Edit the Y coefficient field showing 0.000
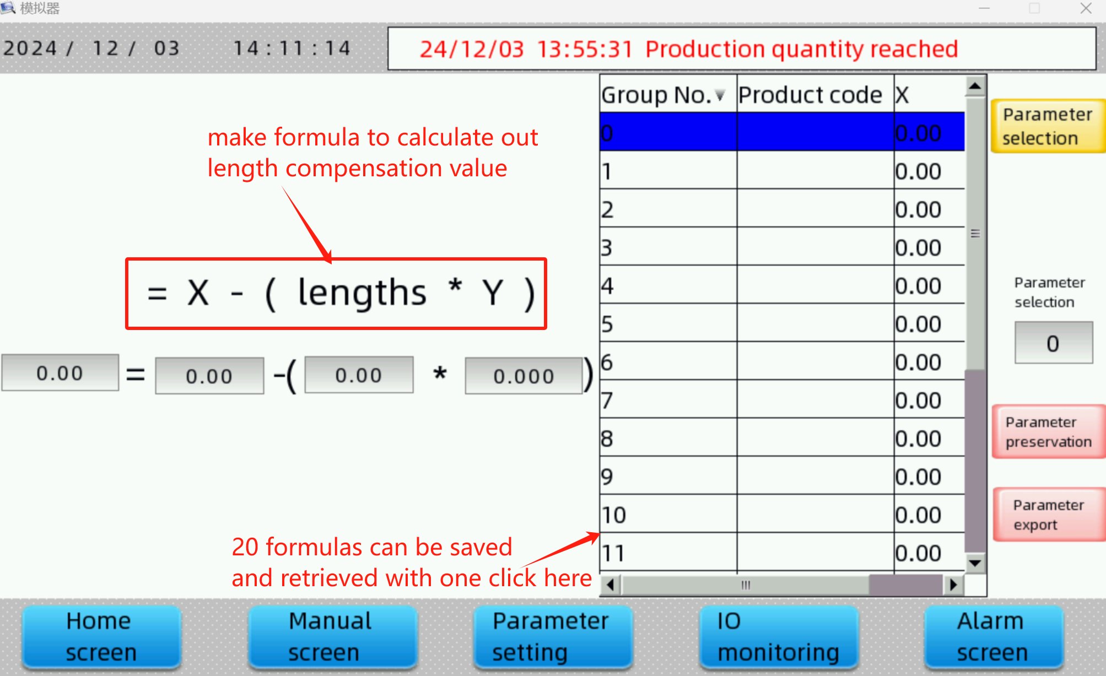Image resolution: width=1106 pixels, height=676 pixels. coord(524,376)
